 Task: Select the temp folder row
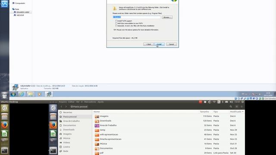pos(169,130)
